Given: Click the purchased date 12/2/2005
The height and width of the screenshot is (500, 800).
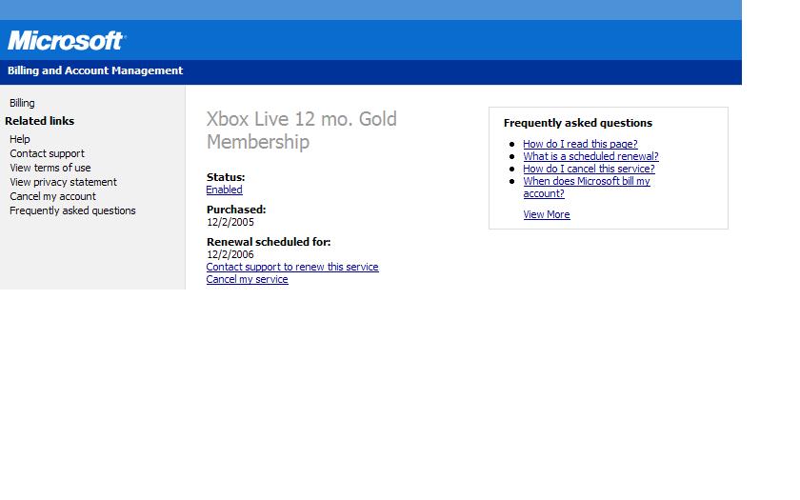Looking at the screenshot, I should tap(230, 222).
